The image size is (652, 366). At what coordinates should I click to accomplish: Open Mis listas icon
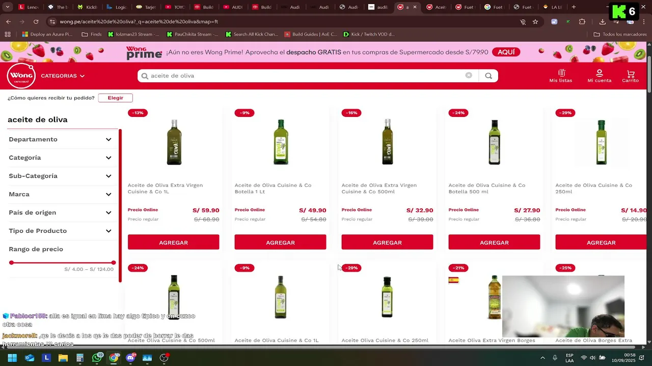coord(561,73)
